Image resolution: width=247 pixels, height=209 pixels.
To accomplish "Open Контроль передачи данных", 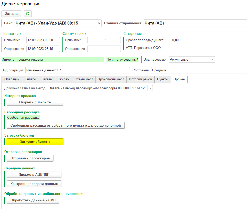I will [34, 184].
